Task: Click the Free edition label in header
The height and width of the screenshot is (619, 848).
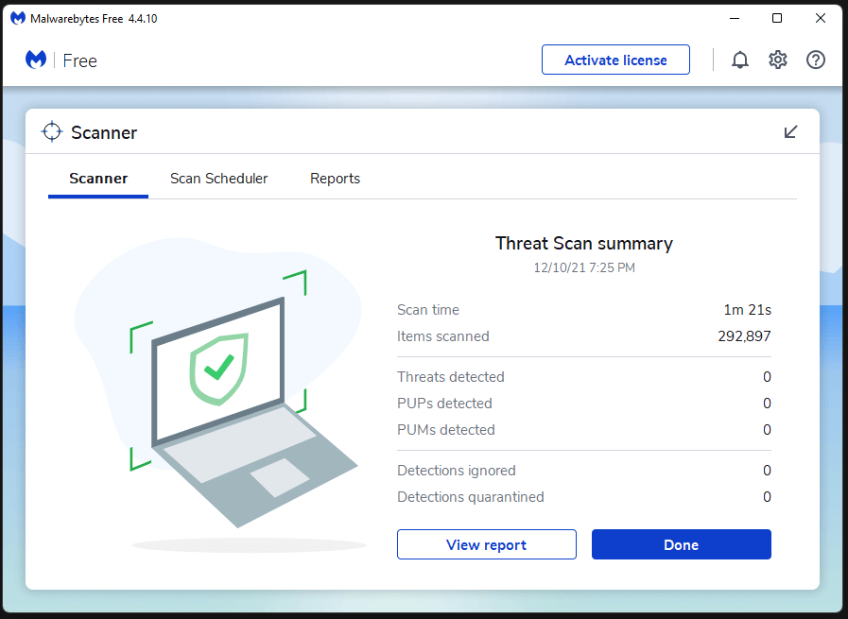Action: point(80,60)
